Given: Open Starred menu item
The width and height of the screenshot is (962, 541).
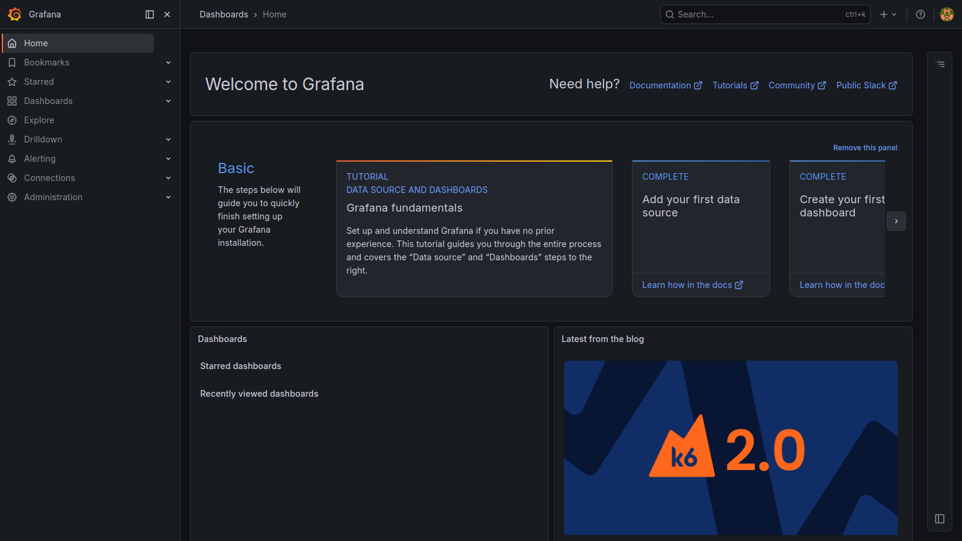Looking at the screenshot, I should point(39,82).
